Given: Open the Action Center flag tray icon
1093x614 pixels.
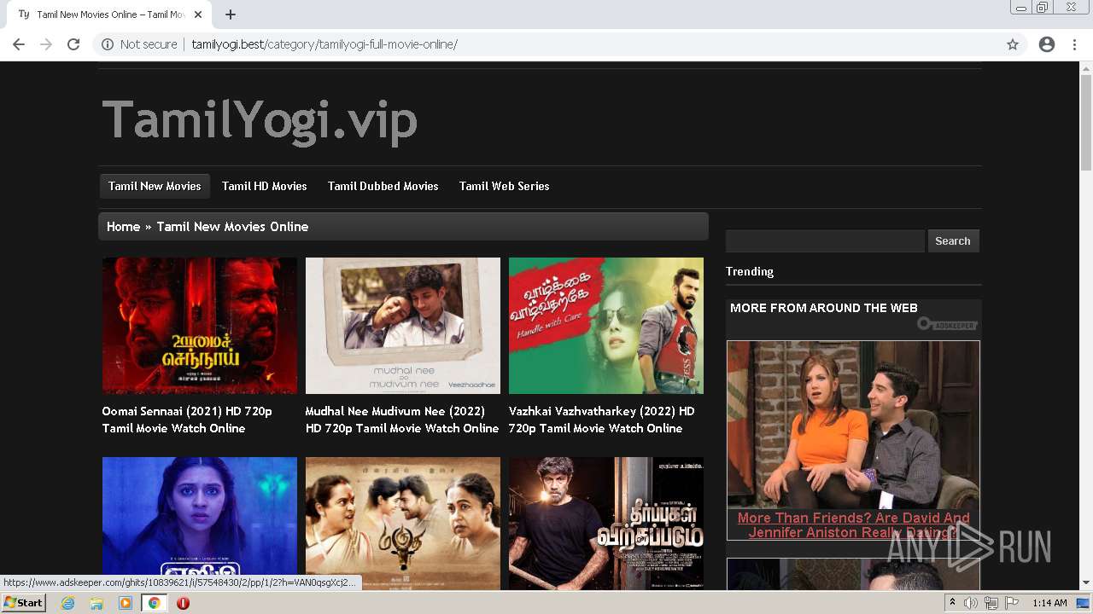Looking at the screenshot, I should pyautogui.click(x=1012, y=603).
